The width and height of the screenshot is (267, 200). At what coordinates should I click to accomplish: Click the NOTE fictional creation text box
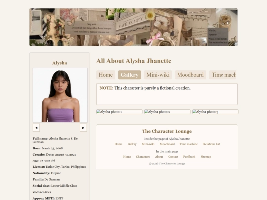tap(167, 94)
